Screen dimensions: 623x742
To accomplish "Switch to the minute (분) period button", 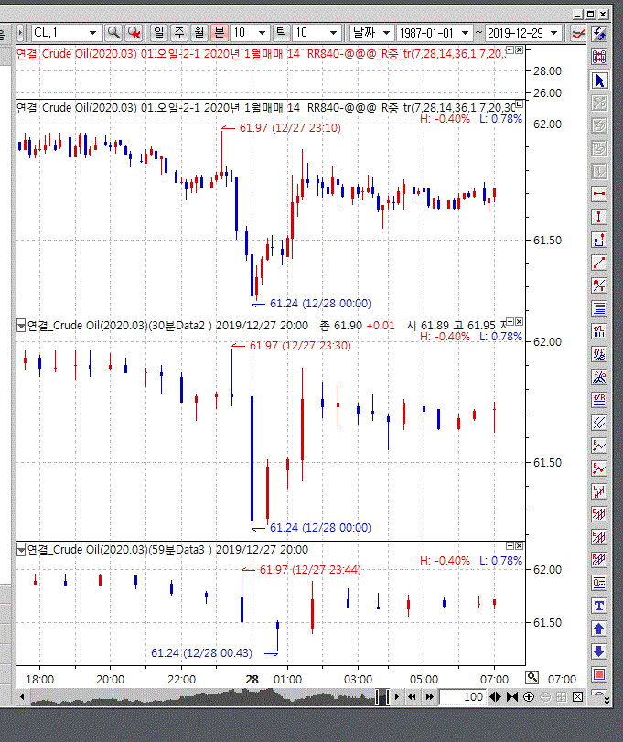I will pyautogui.click(x=219, y=32).
